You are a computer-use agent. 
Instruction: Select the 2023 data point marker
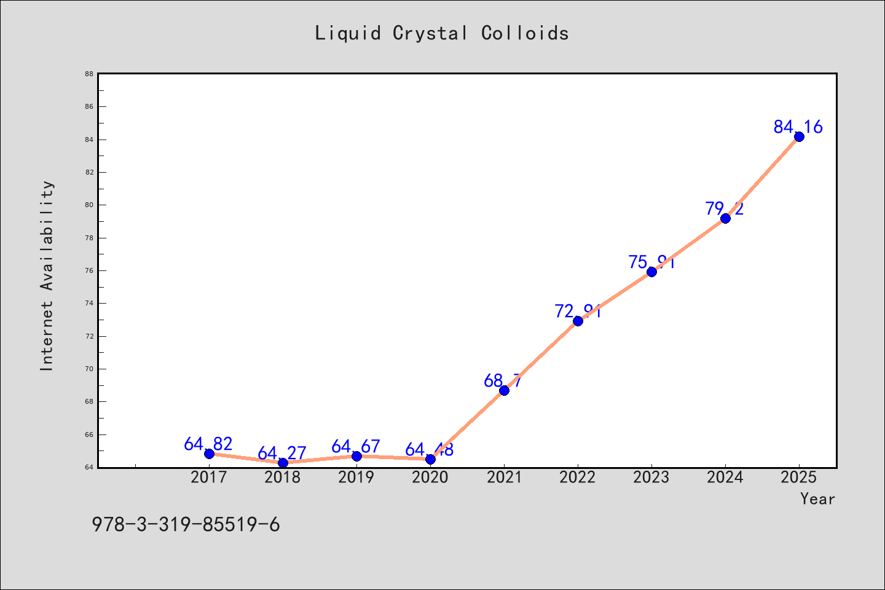click(x=651, y=272)
